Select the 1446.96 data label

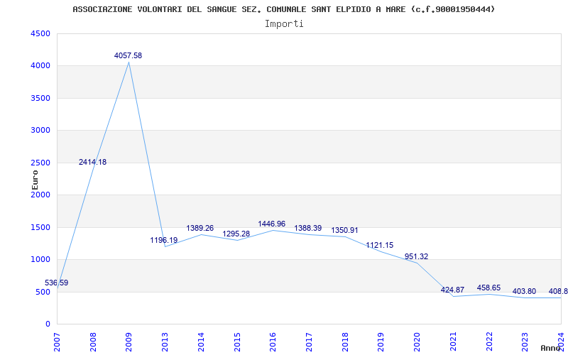click(272, 224)
